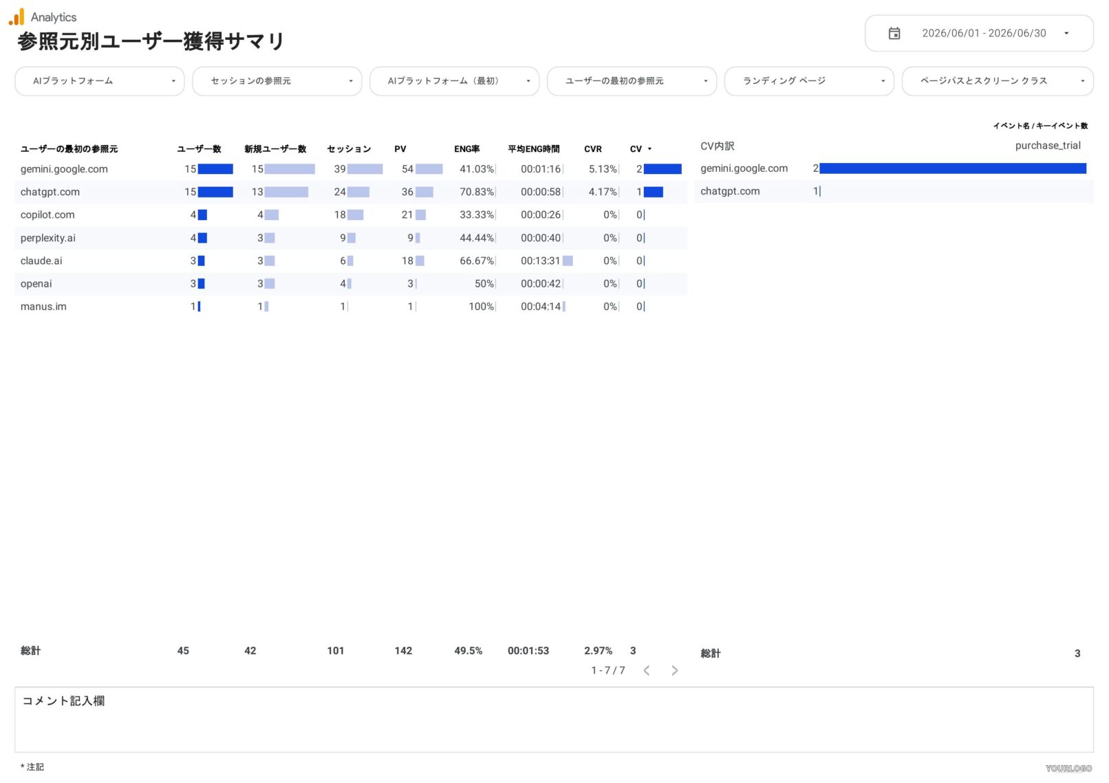1109x783 pixels.
Task: Select the manus.im row
Action: [351, 307]
